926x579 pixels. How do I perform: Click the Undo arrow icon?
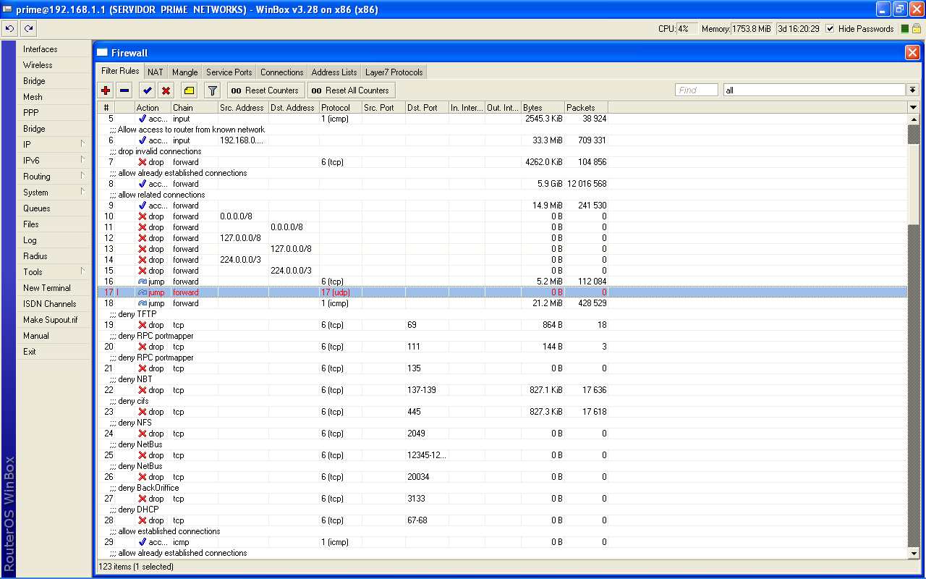pyautogui.click(x=9, y=29)
